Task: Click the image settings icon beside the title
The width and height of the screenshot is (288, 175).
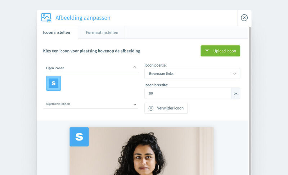Action: (46, 18)
